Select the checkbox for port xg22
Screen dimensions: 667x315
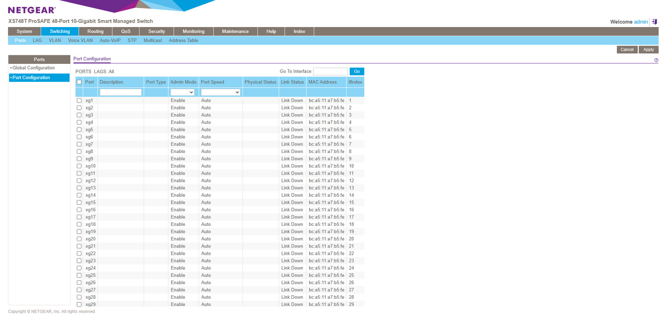coord(79,253)
